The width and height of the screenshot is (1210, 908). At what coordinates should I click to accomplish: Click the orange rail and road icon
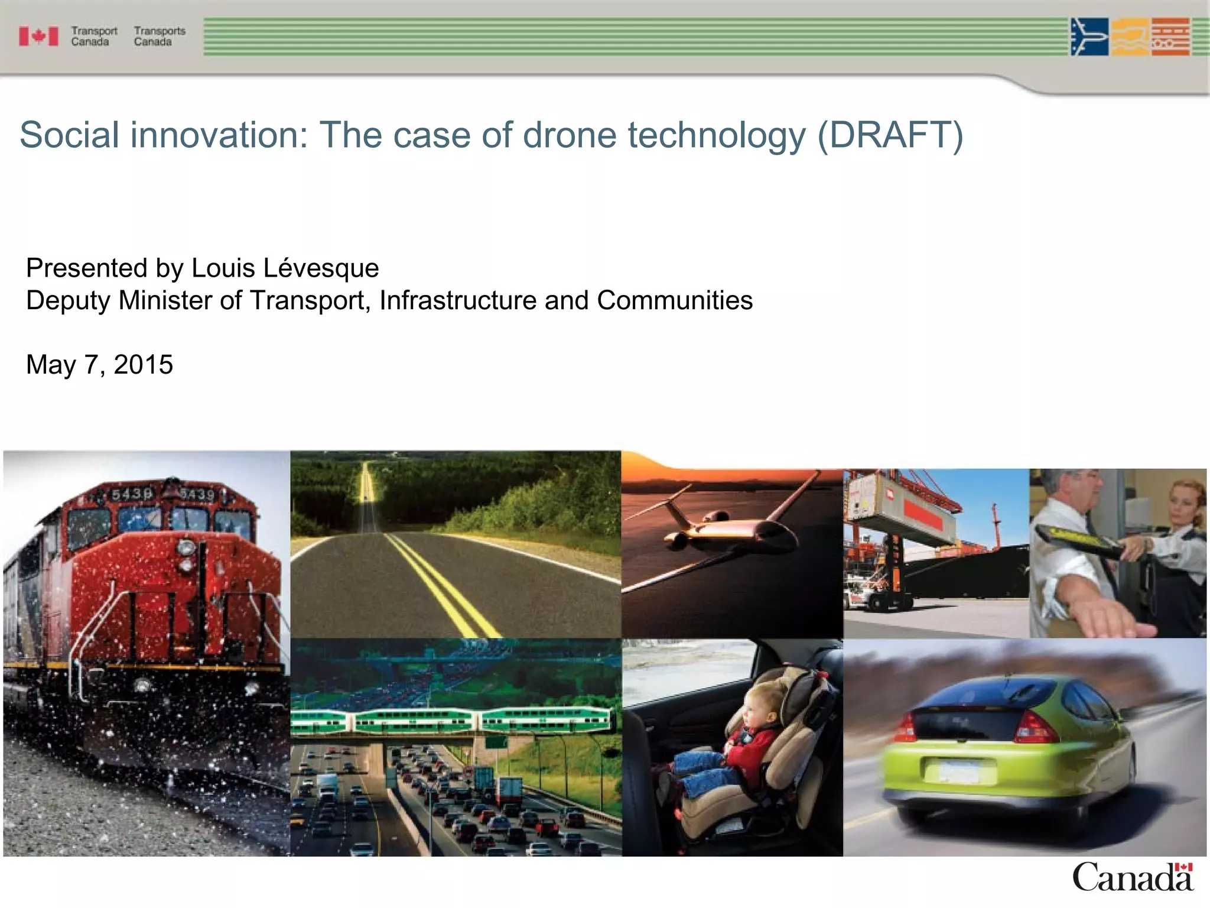pos(1170,37)
